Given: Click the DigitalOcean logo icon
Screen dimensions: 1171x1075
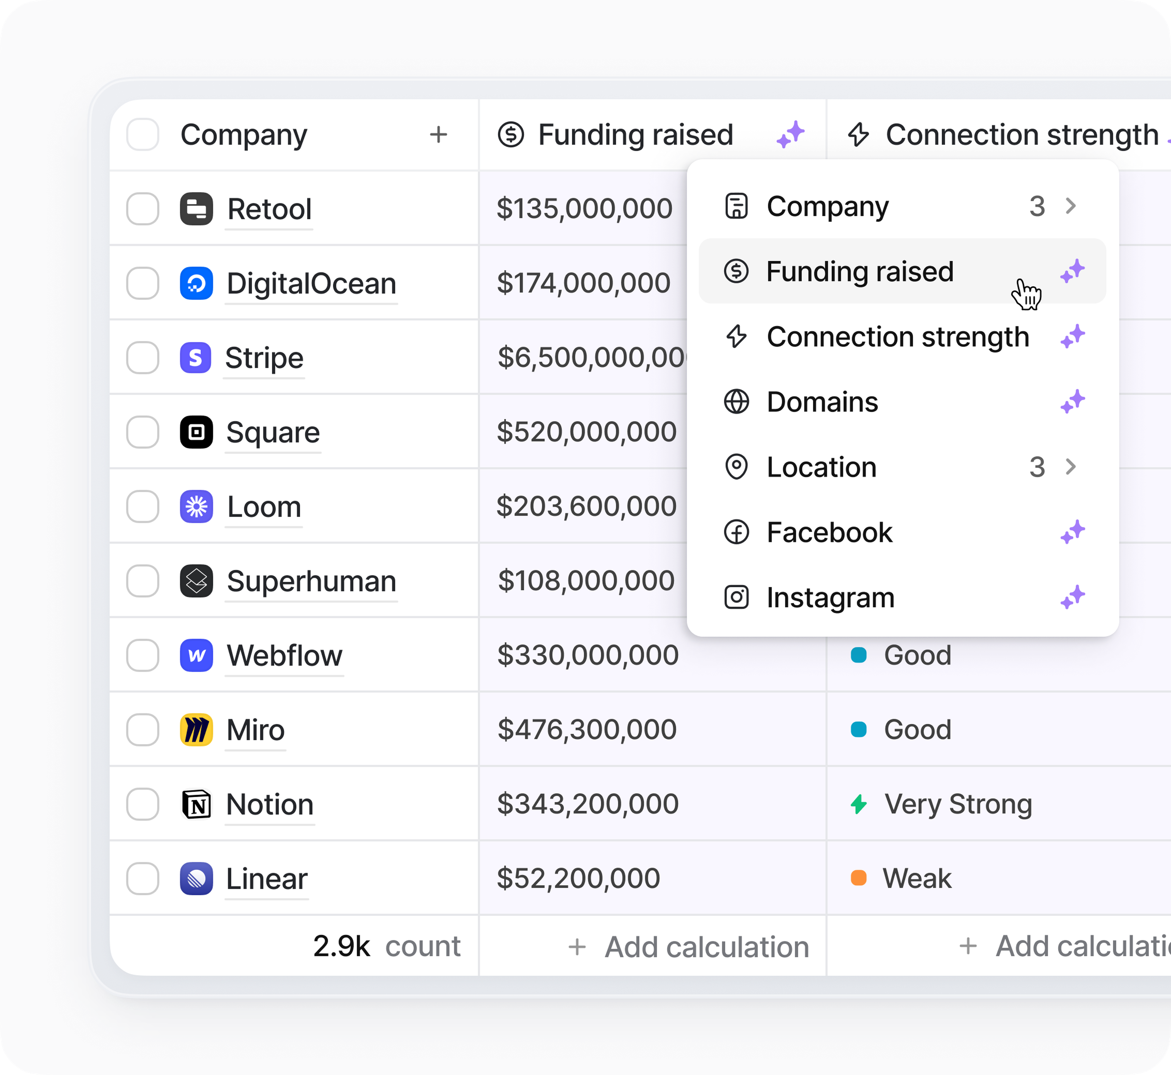Looking at the screenshot, I should 196,283.
